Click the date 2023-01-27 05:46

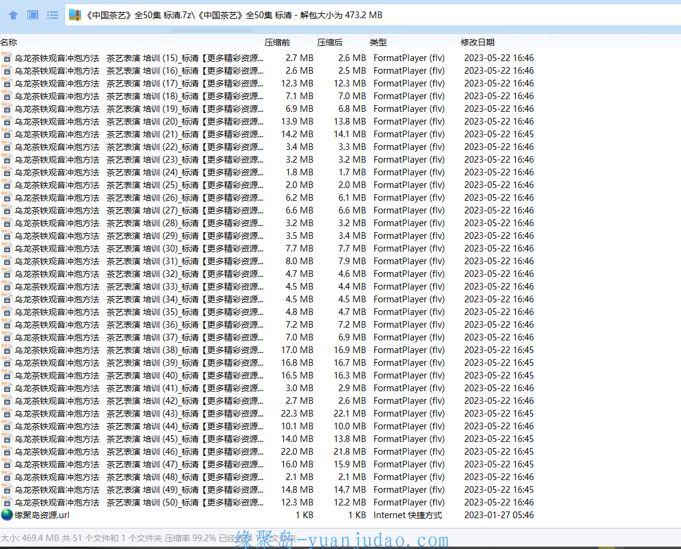(x=499, y=515)
